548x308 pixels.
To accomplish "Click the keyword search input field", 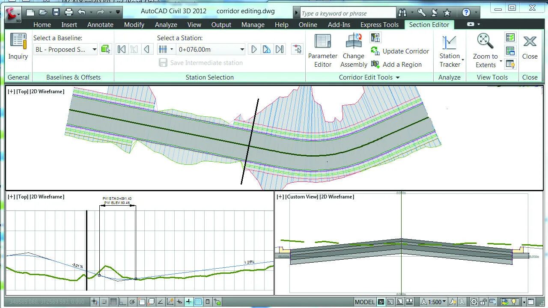I will [348, 13].
